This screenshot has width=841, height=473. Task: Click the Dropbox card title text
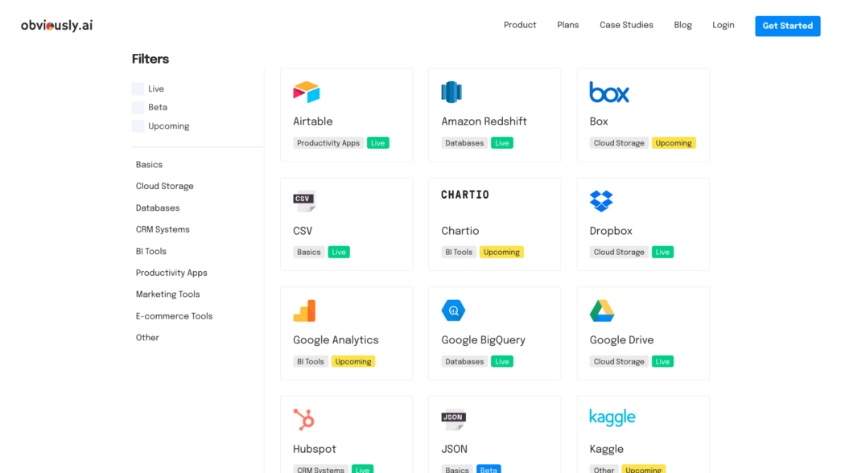click(x=611, y=231)
